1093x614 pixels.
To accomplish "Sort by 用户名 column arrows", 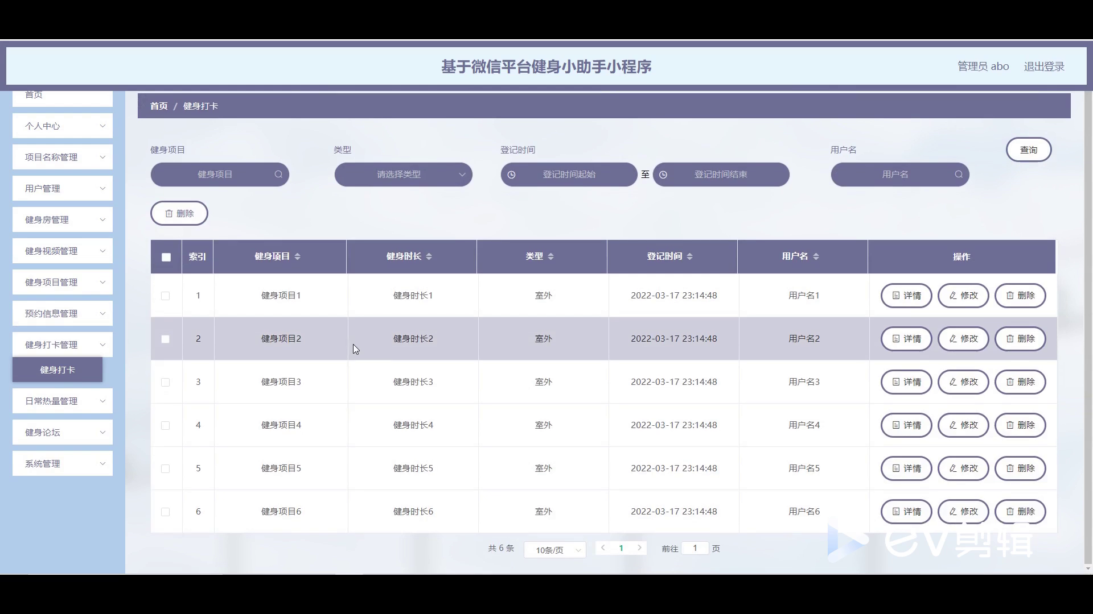I will coord(816,256).
